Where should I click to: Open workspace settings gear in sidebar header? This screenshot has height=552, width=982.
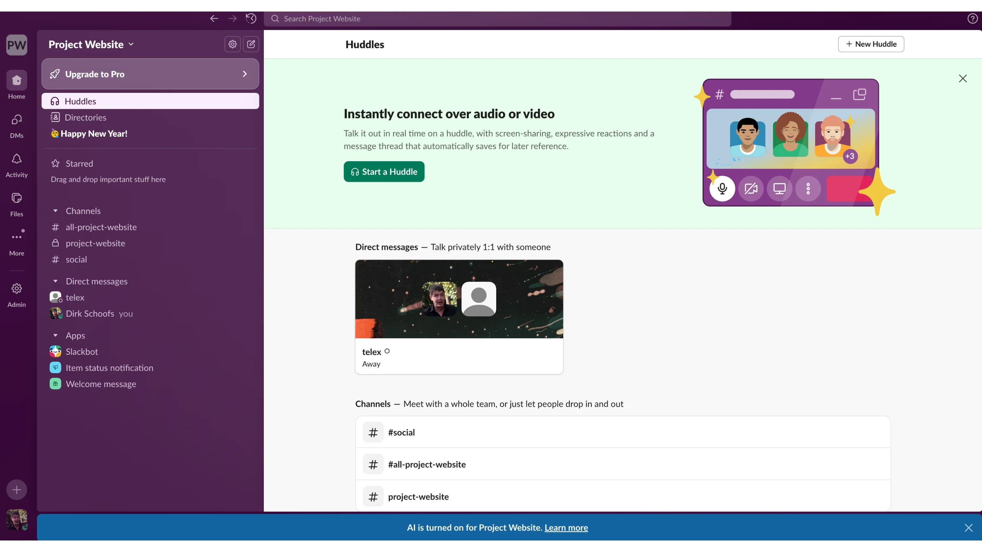pyautogui.click(x=232, y=44)
